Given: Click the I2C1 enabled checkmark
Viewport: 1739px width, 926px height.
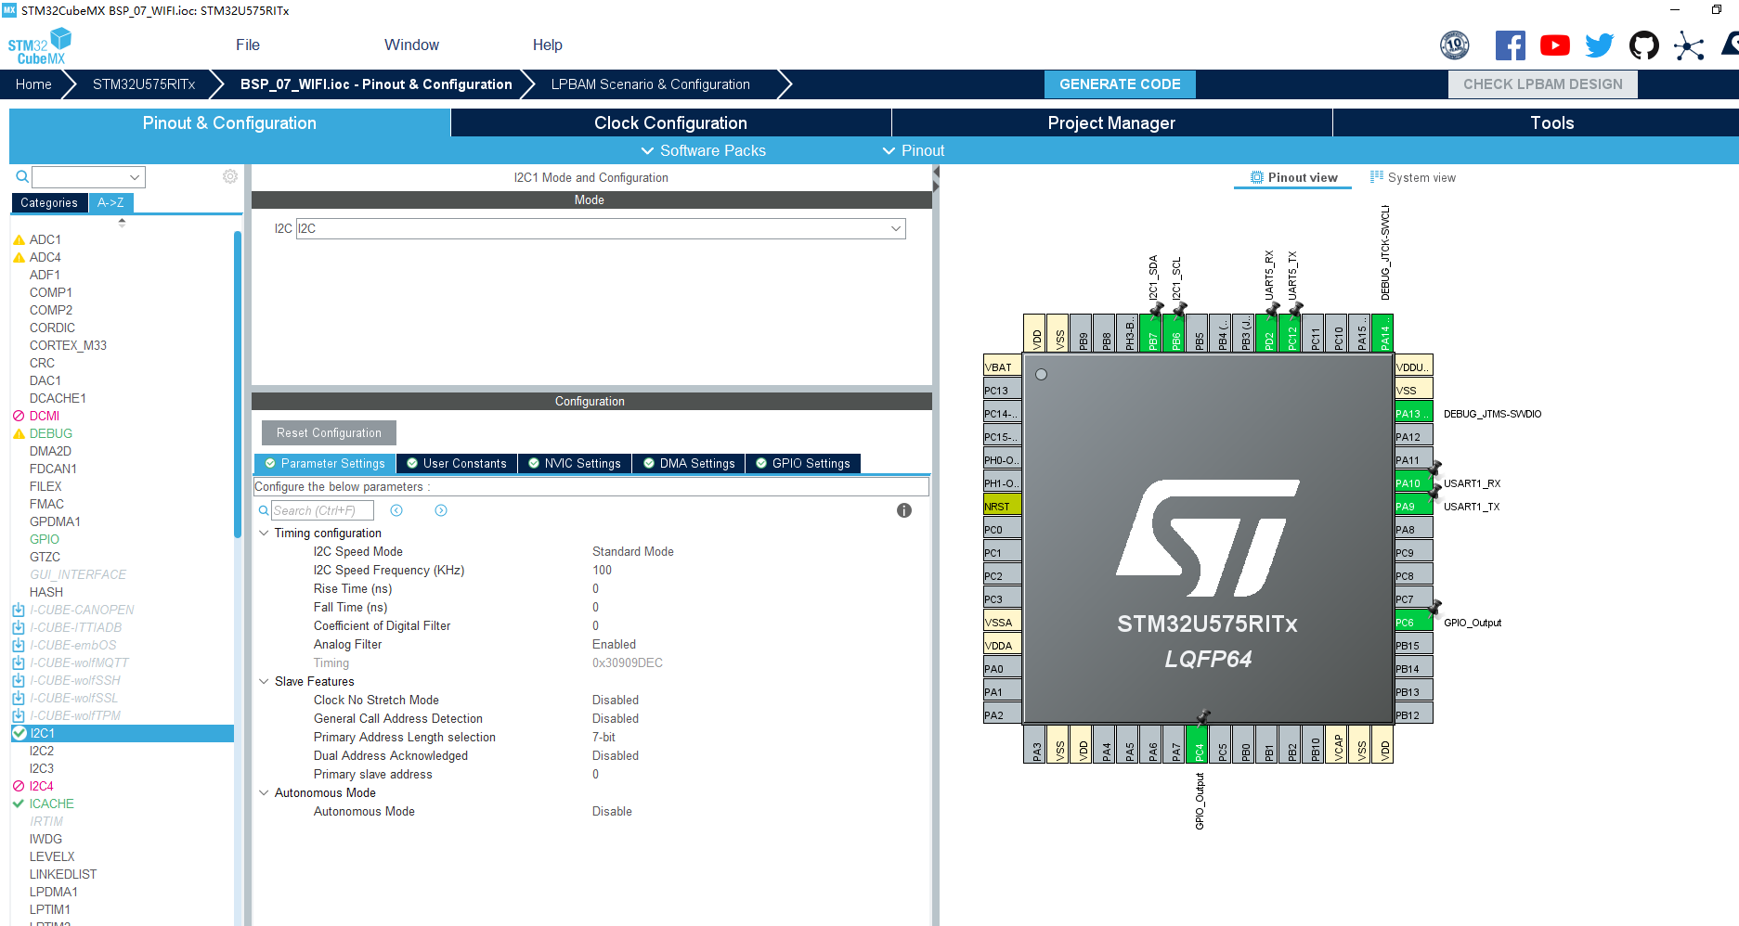Looking at the screenshot, I should pyautogui.click(x=19, y=733).
